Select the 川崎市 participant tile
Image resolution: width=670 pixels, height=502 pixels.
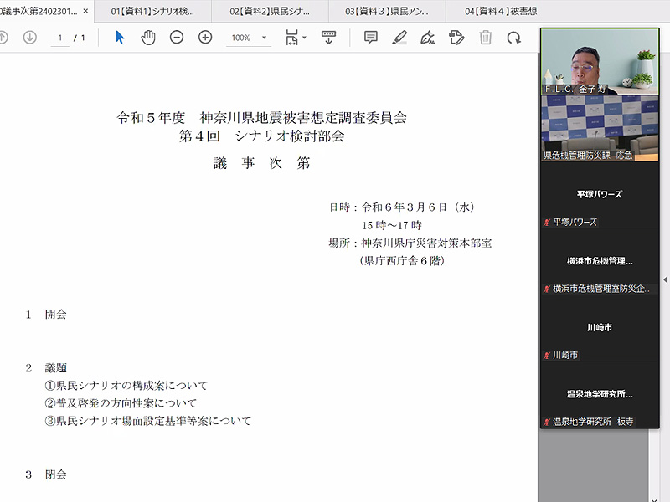[x=599, y=328]
